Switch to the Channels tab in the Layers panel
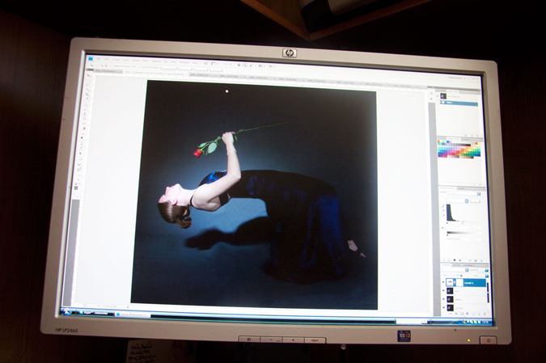Viewport: 546px width, 363px height. coord(458,265)
